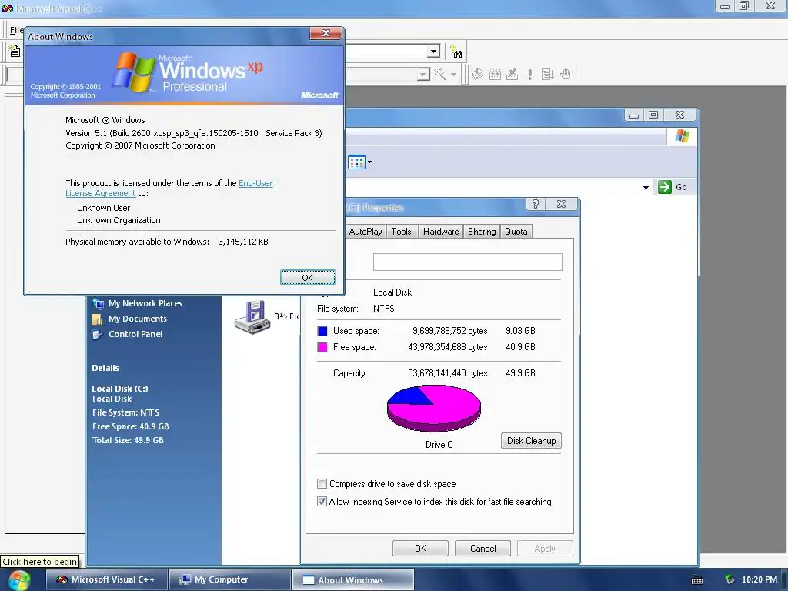788x591 pixels.
Task: Open the arrow beside the magic wand icon
Action: coord(453,75)
